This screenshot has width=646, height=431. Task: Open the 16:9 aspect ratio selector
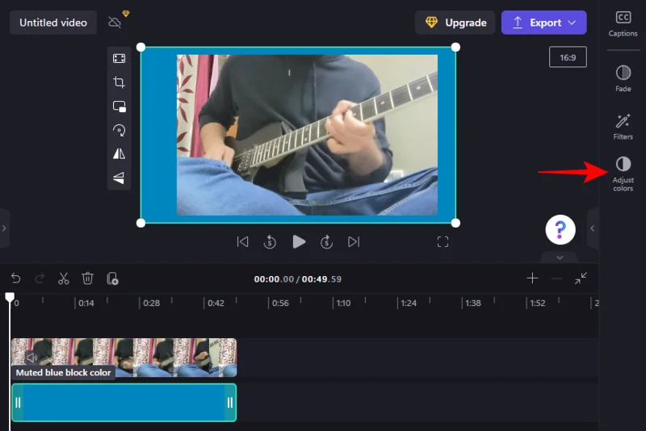[x=568, y=57]
